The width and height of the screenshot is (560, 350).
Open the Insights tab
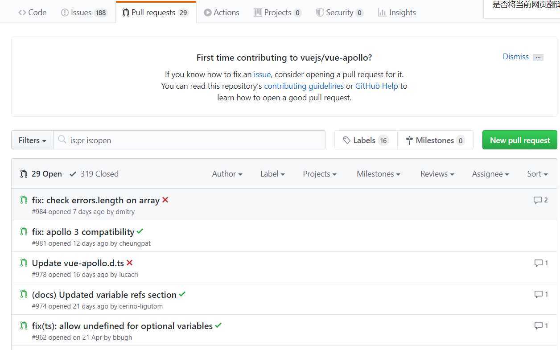click(397, 12)
